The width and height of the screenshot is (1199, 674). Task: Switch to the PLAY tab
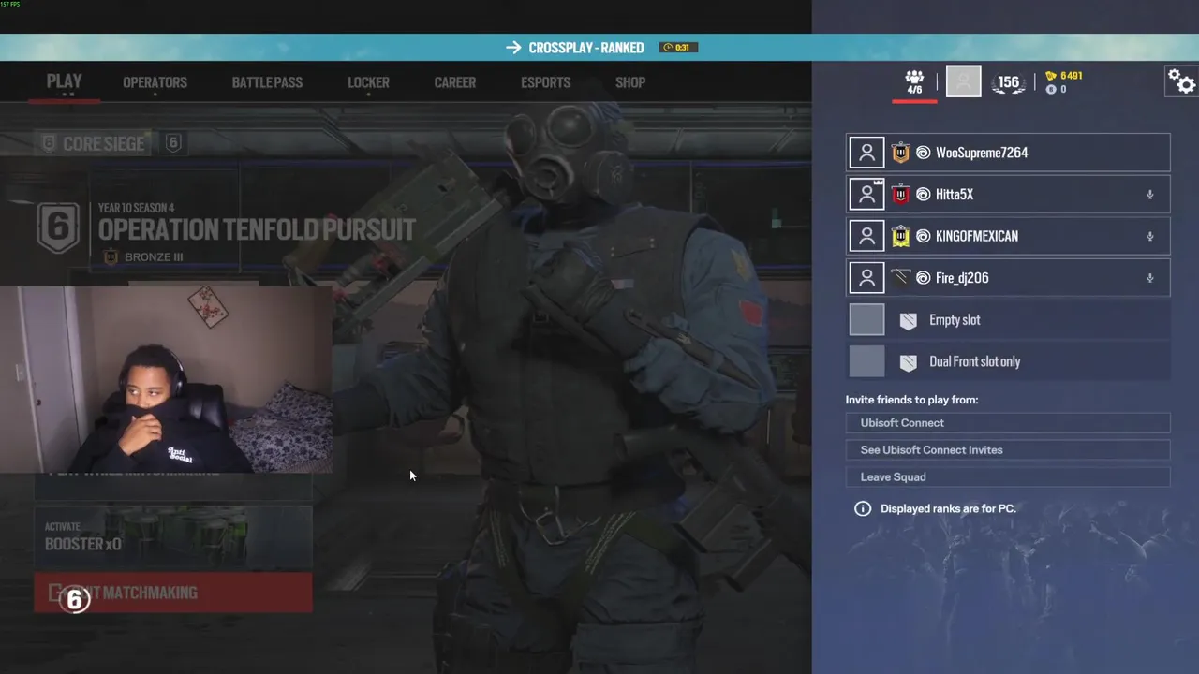click(65, 81)
